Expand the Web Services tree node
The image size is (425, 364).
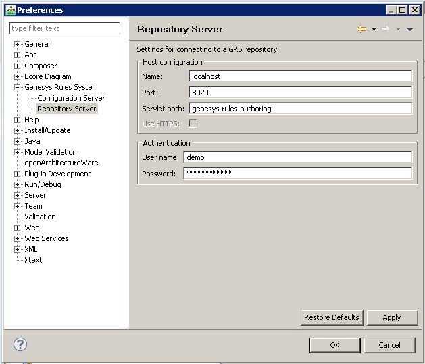click(x=18, y=238)
